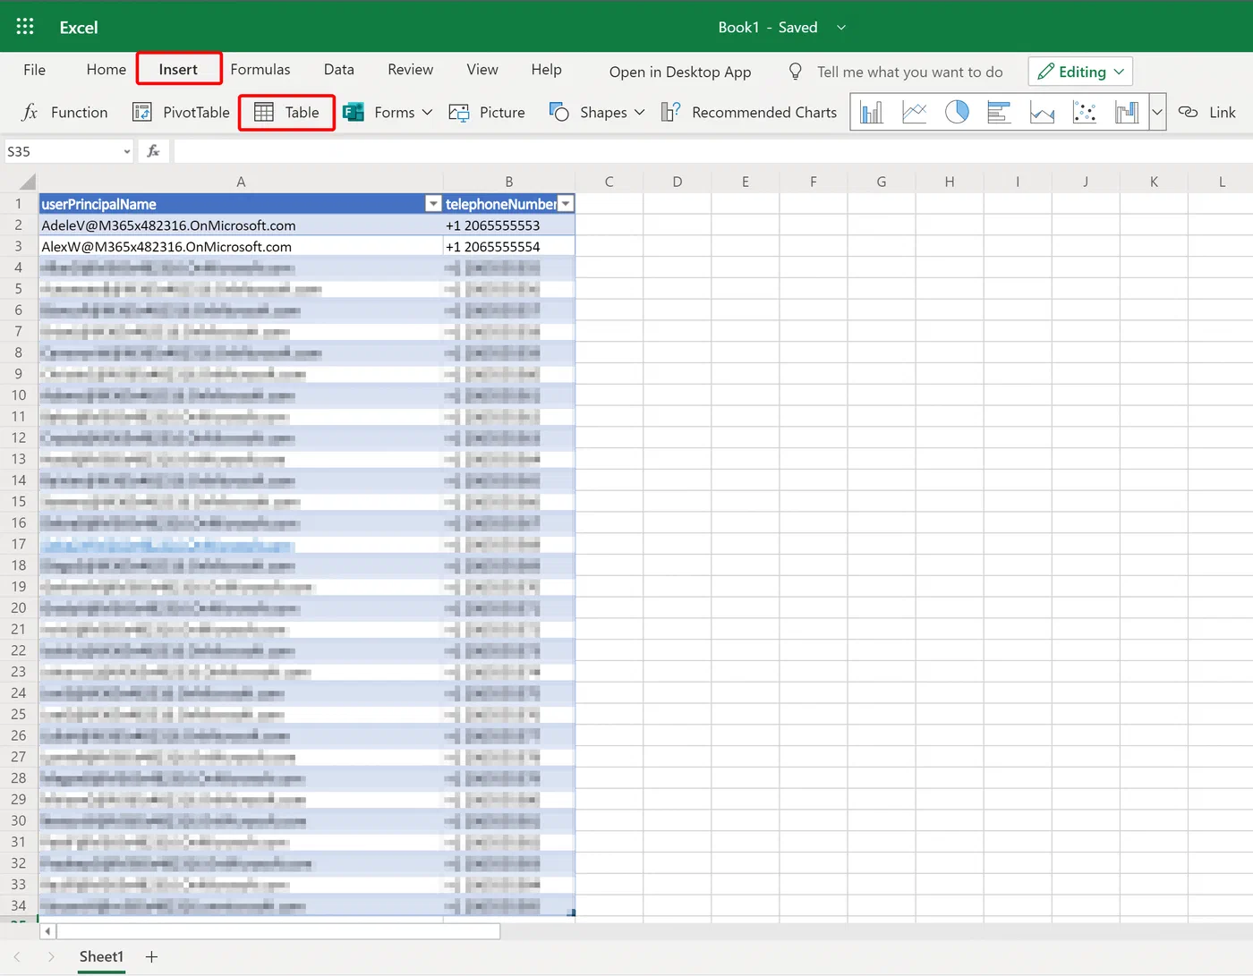Expand the Book1 Saved title chevron
Viewport: 1253px width, 976px height.
(841, 28)
